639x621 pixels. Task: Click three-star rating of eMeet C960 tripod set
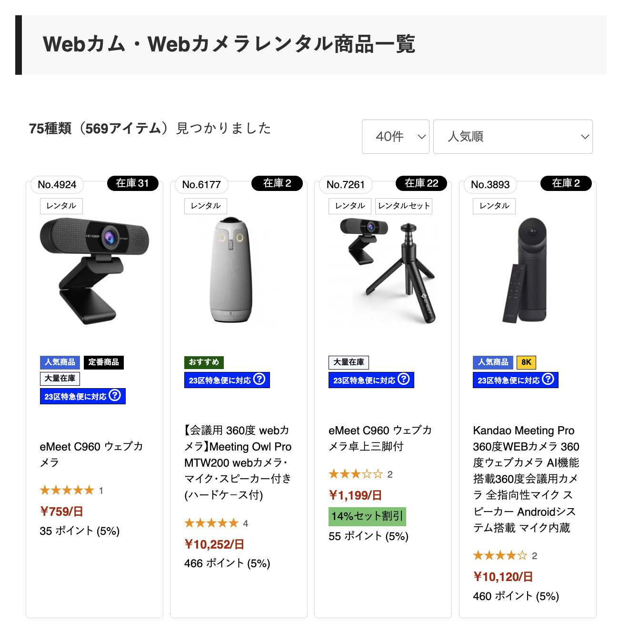[356, 474]
